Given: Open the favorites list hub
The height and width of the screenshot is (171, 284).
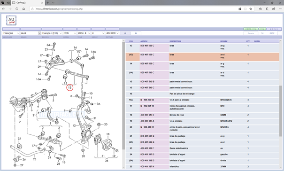Looking at the screenshot, I should pos(260,9).
